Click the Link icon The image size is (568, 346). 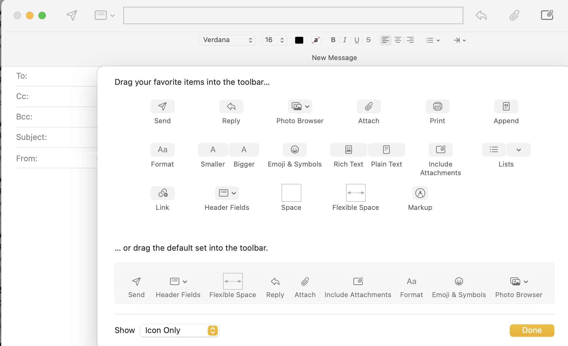click(163, 193)
